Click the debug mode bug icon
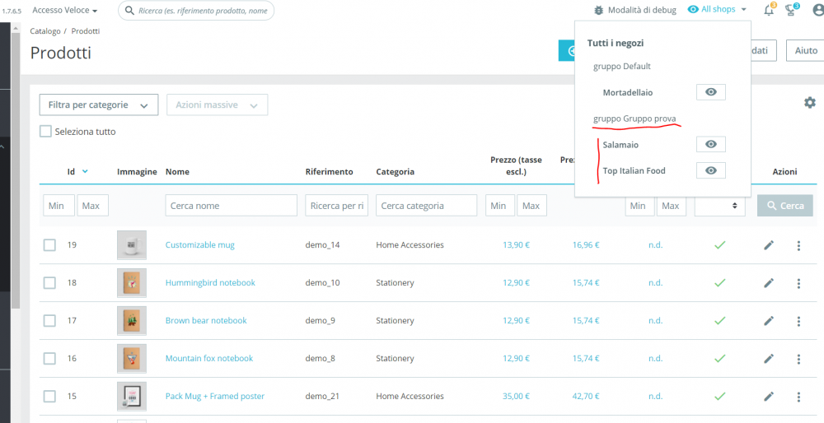Viewport: 824px width, 423px height. click(x=598, y=10)
